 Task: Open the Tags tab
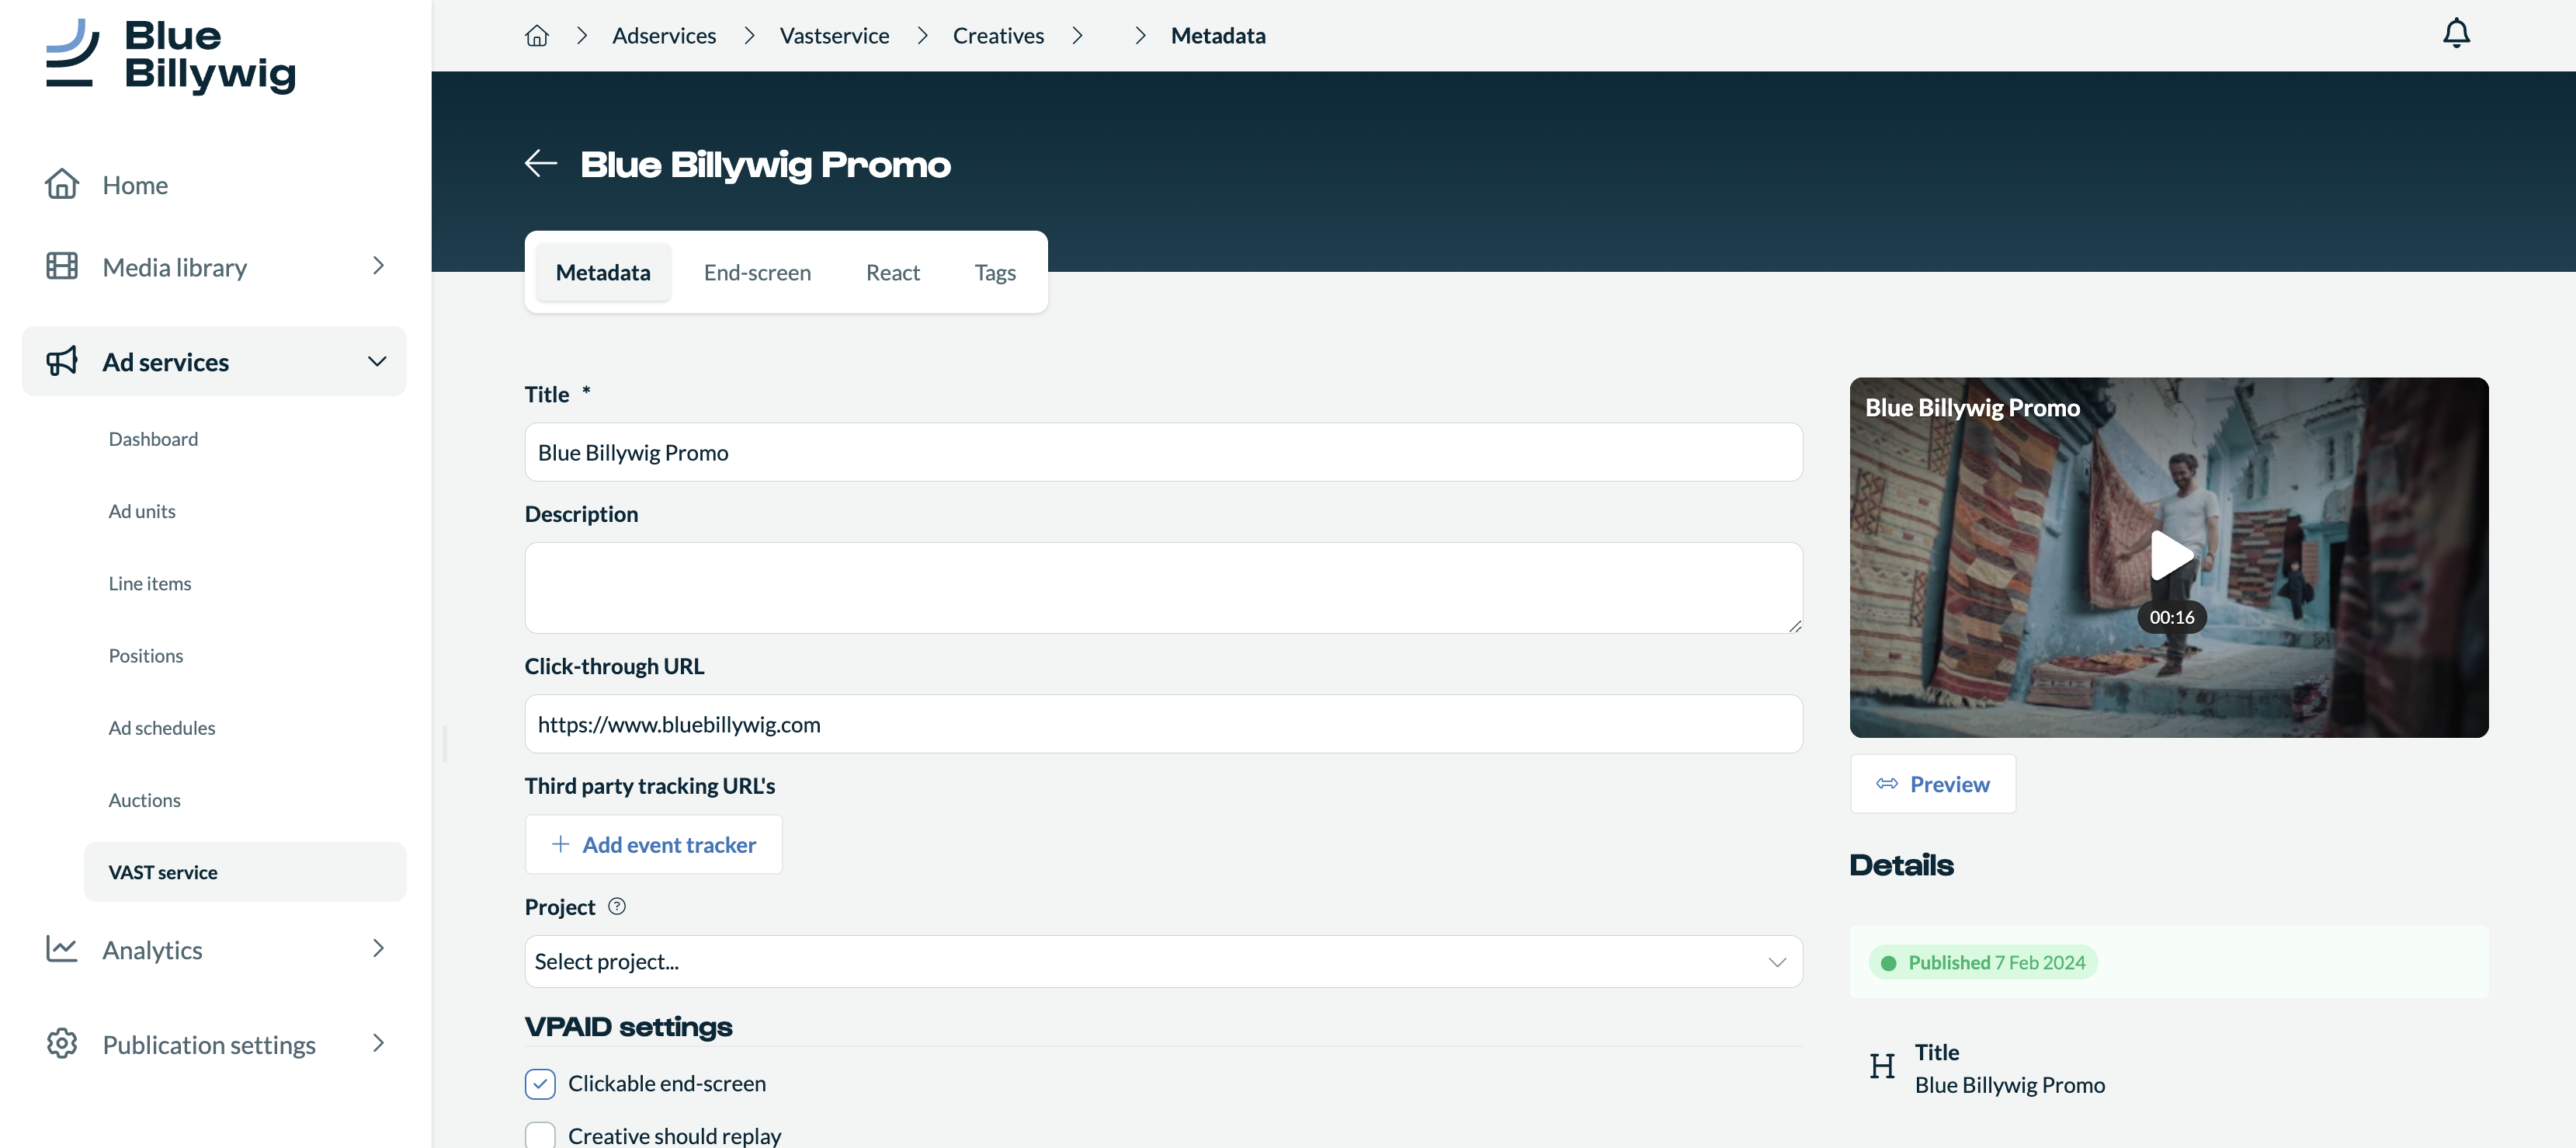(x=995, y=272)
